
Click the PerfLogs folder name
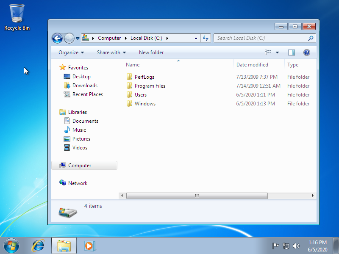click(144, 77)
